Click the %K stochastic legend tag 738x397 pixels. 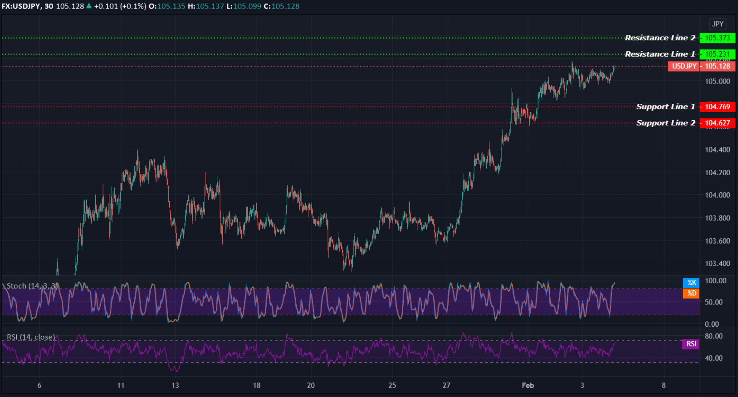point(691,283)
